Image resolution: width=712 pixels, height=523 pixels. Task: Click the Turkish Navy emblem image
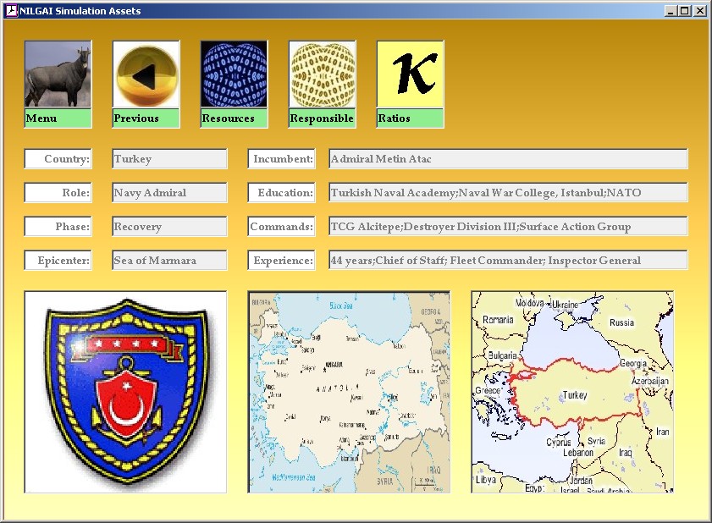coord(125,392)
